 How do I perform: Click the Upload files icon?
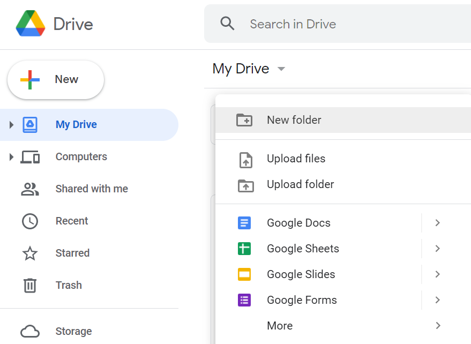click(x=245, y=159)
